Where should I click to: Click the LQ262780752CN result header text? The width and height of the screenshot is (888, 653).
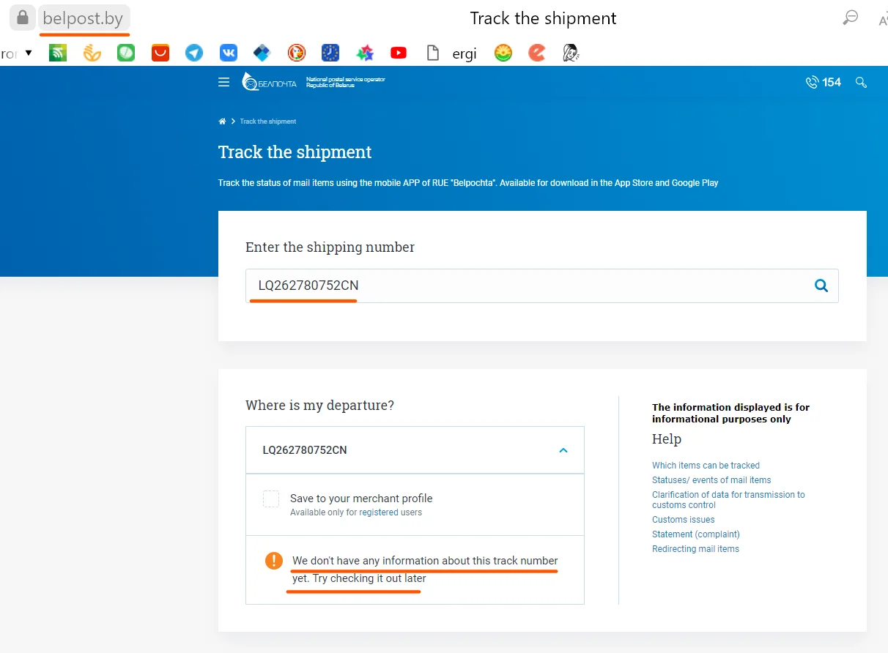(x=305, y=450)
